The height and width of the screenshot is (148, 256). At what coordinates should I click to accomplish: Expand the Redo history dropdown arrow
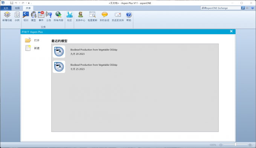(x=26, y=3)
